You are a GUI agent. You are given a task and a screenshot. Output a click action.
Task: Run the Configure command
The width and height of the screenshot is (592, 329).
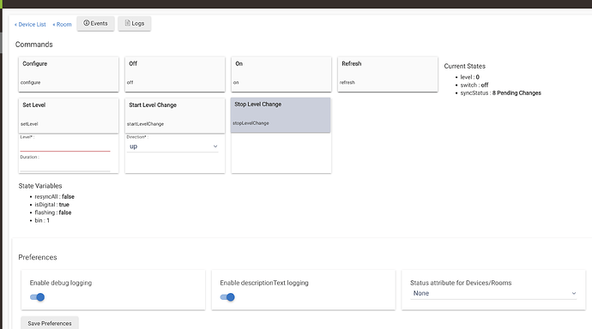coord(69,74)
